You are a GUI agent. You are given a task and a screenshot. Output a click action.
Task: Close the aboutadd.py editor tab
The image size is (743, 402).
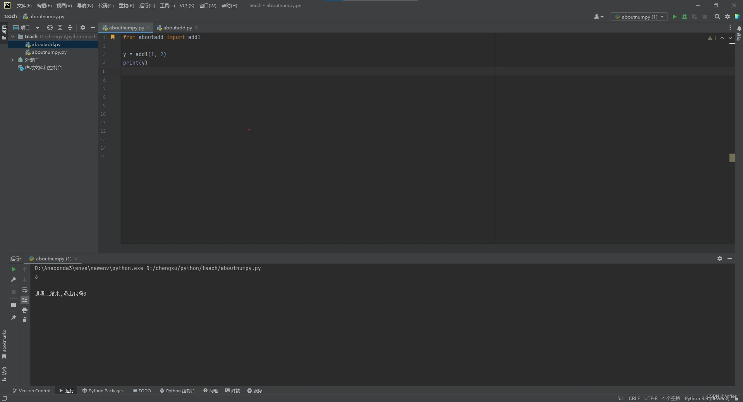[x=196, y=27]
